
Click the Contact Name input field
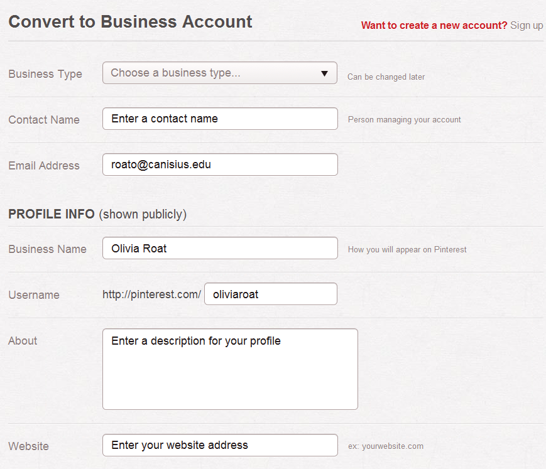tap(220, 119)
